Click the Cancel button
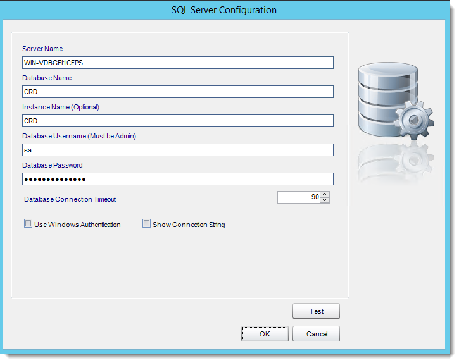The image size is (459, 363). [316, 334]
